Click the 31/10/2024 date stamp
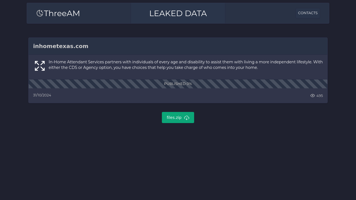Viewport: 356px width, 200px height. coord(42,95)
